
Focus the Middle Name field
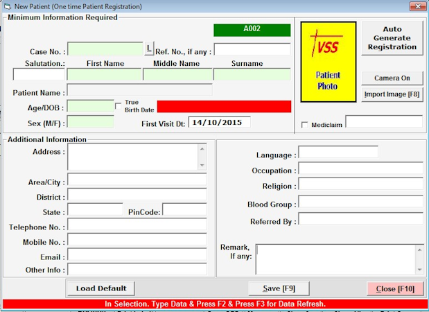[177, 74]
